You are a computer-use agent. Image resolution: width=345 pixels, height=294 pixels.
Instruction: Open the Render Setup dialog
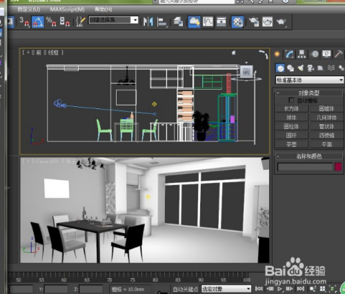click(254, 22)
